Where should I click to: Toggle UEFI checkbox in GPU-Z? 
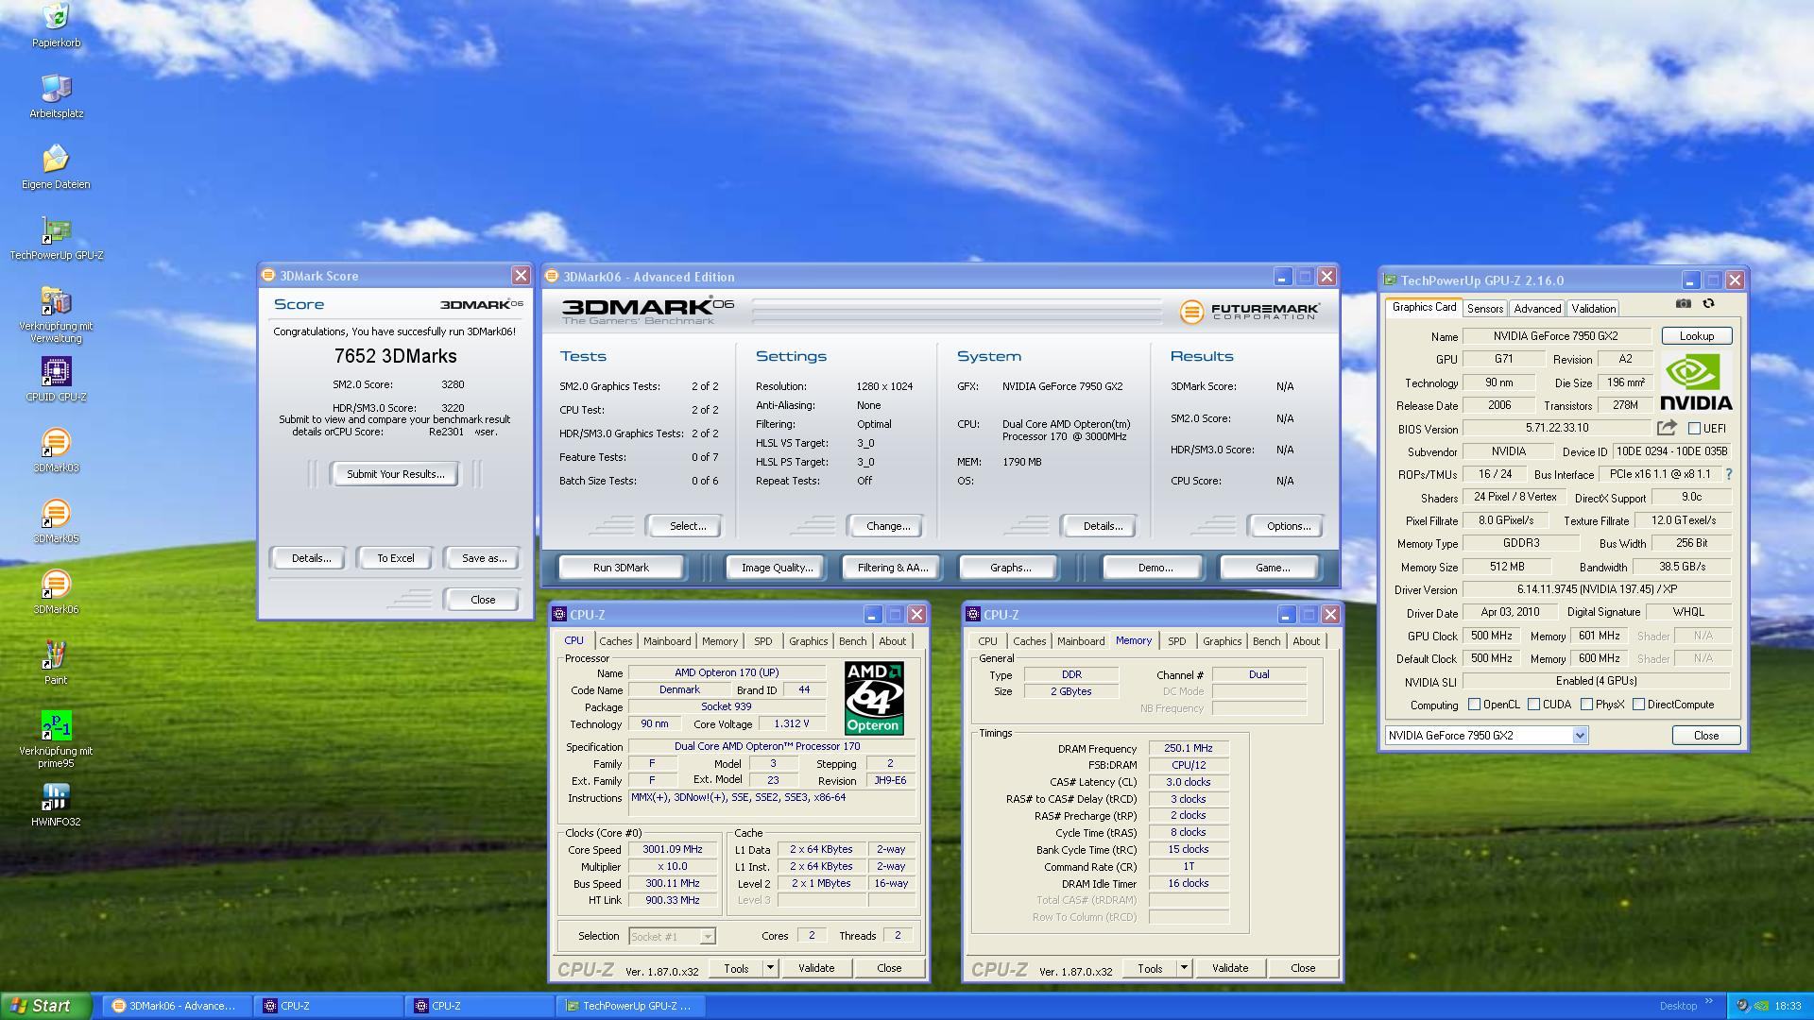point(1694,428)
